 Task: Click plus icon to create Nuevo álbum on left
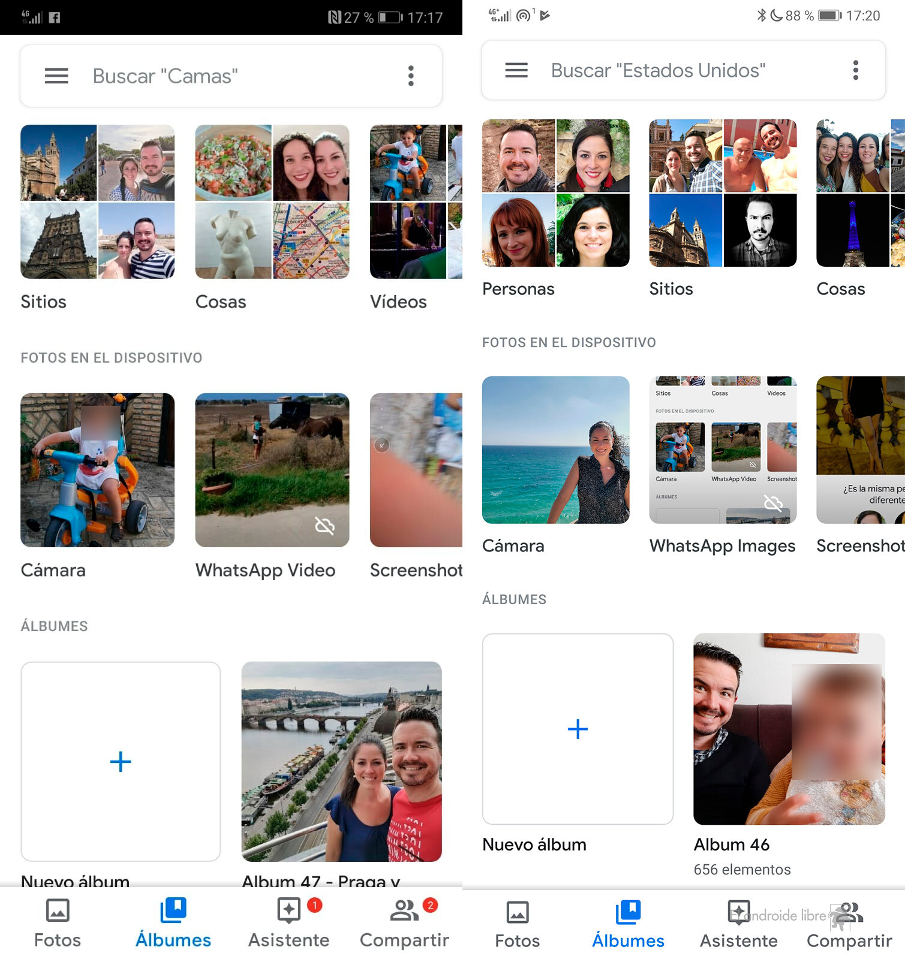point(121,762)
